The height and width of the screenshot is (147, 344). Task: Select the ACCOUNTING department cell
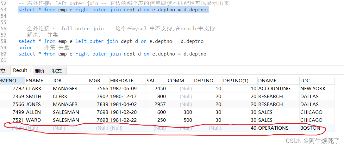coord(278,88)
